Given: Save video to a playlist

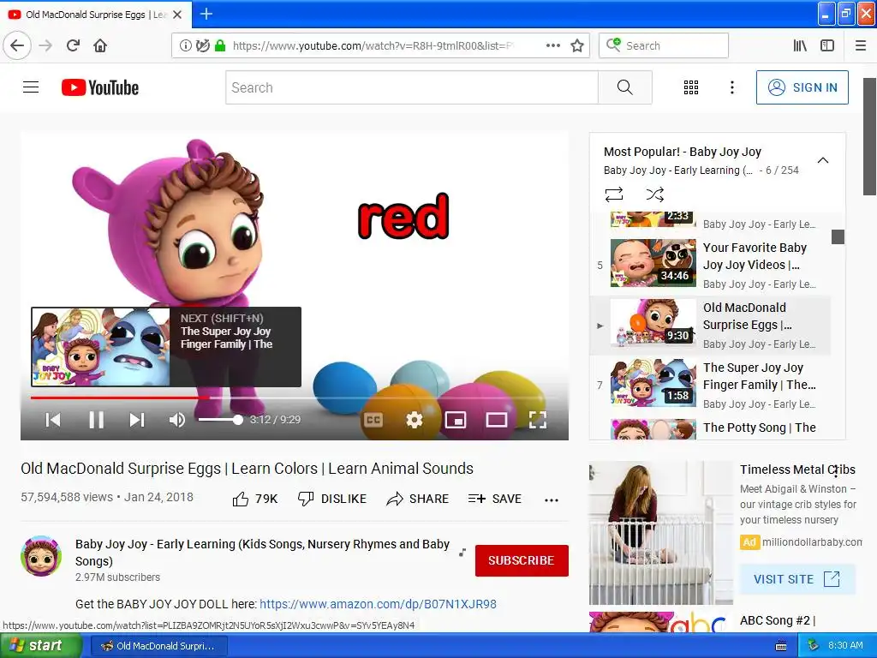Looking at the screenshot, I should click(494, 499).
